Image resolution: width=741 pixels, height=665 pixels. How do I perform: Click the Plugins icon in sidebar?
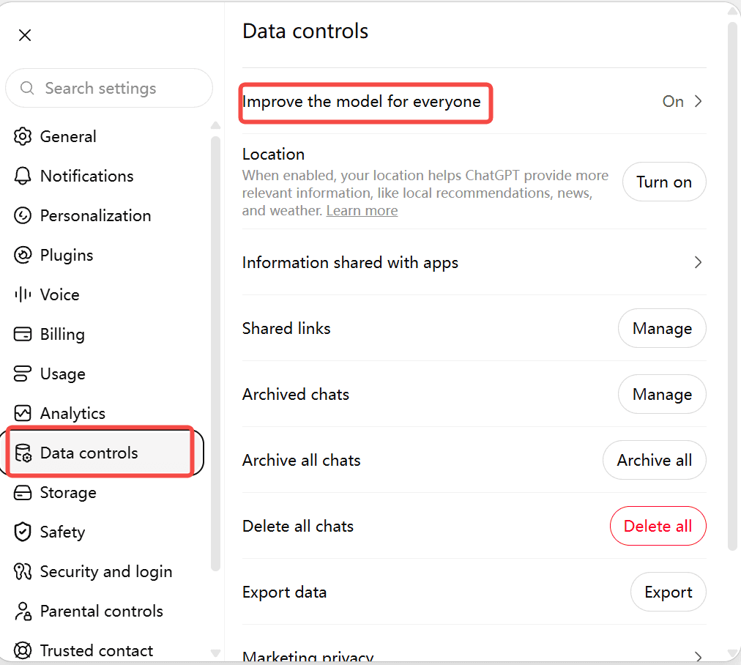coord(23,255)
